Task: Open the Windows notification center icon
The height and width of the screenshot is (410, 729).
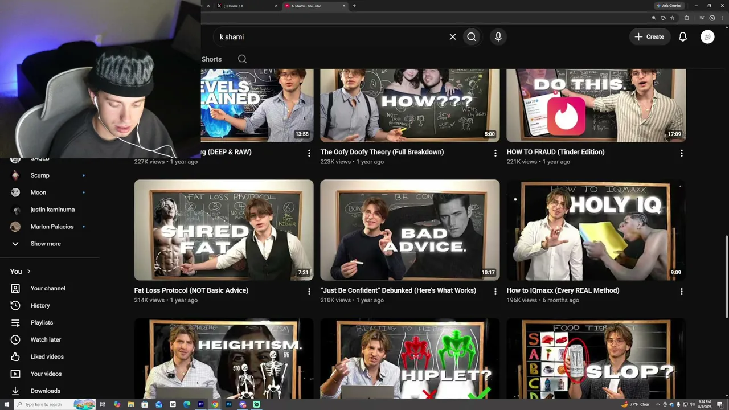Action: coord(721,404)
